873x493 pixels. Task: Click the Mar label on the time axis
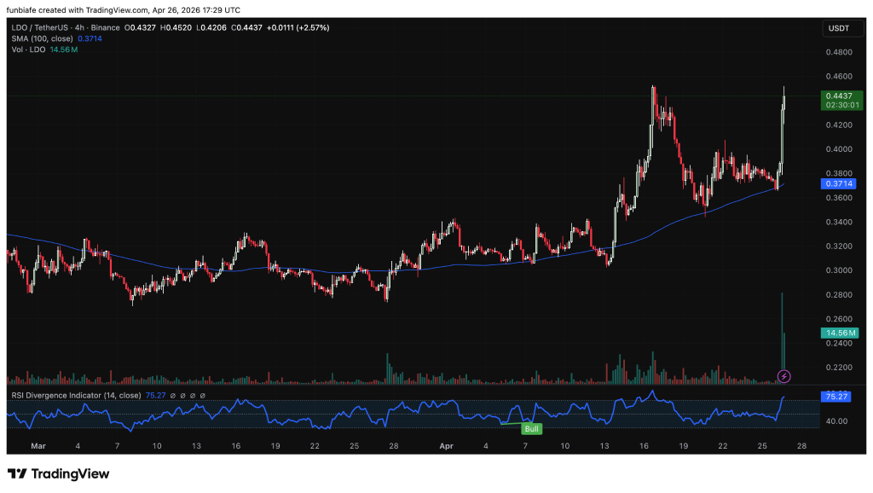(x=38, y=445)
